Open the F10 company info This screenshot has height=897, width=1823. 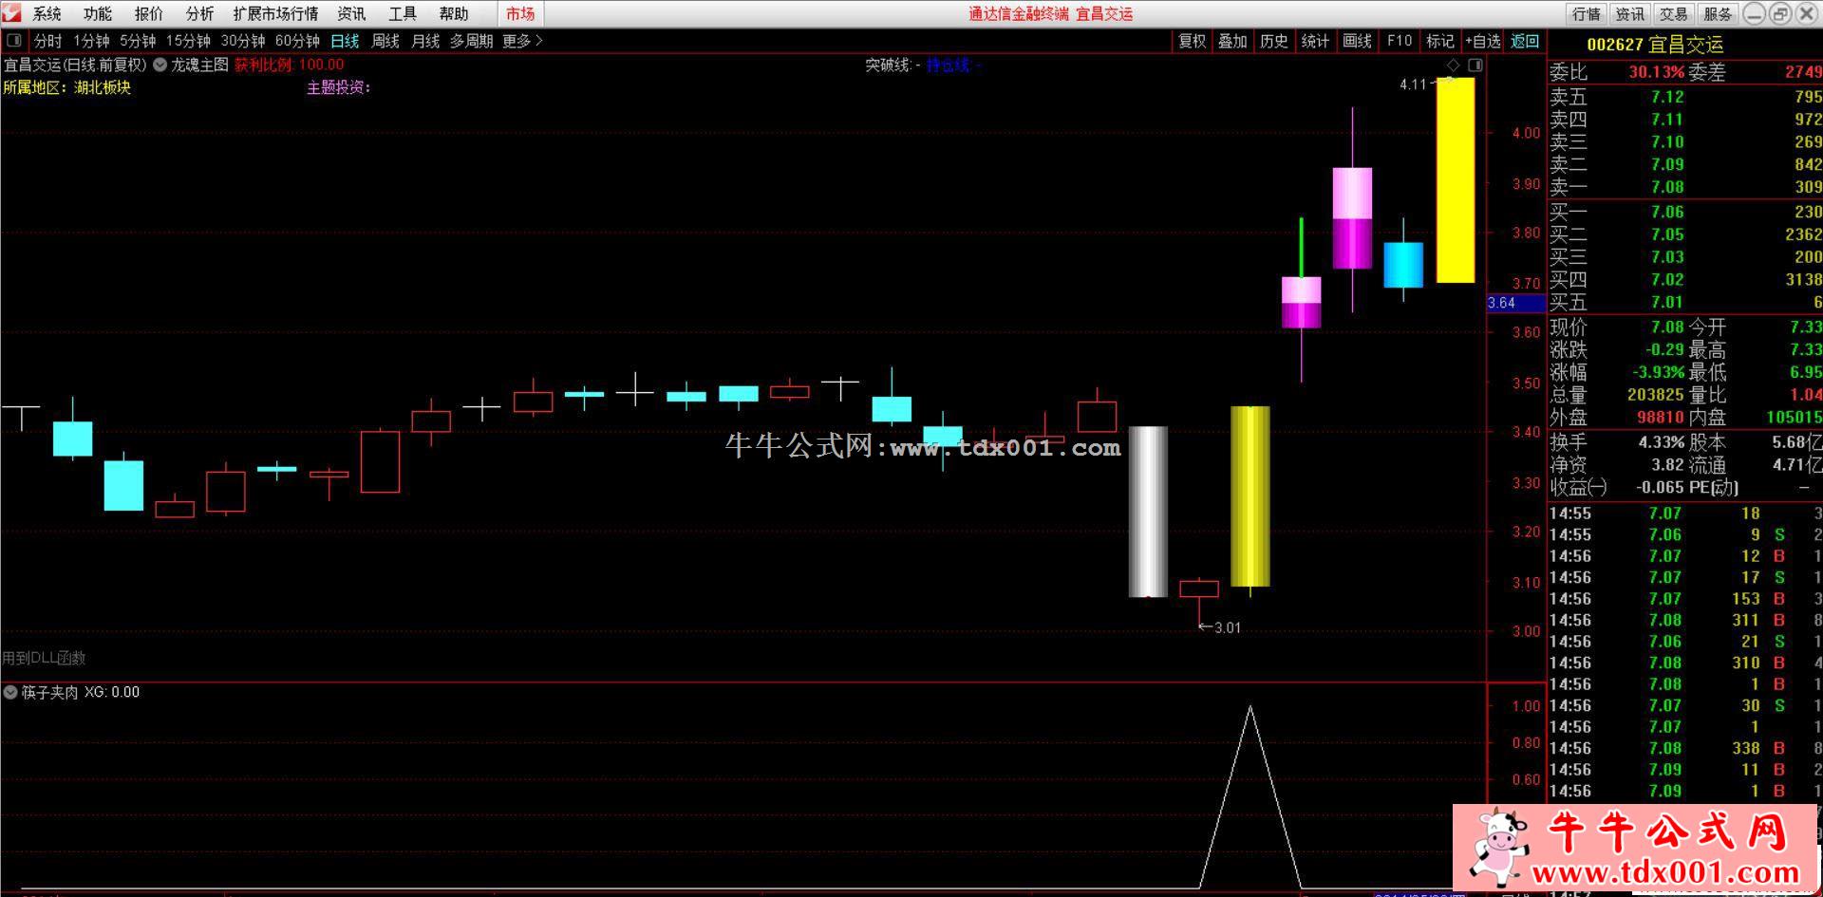pos(1399,41)
